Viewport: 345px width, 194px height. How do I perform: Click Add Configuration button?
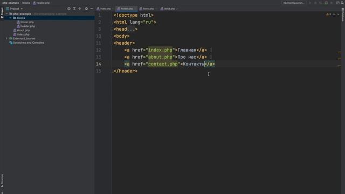pos(293,3)
